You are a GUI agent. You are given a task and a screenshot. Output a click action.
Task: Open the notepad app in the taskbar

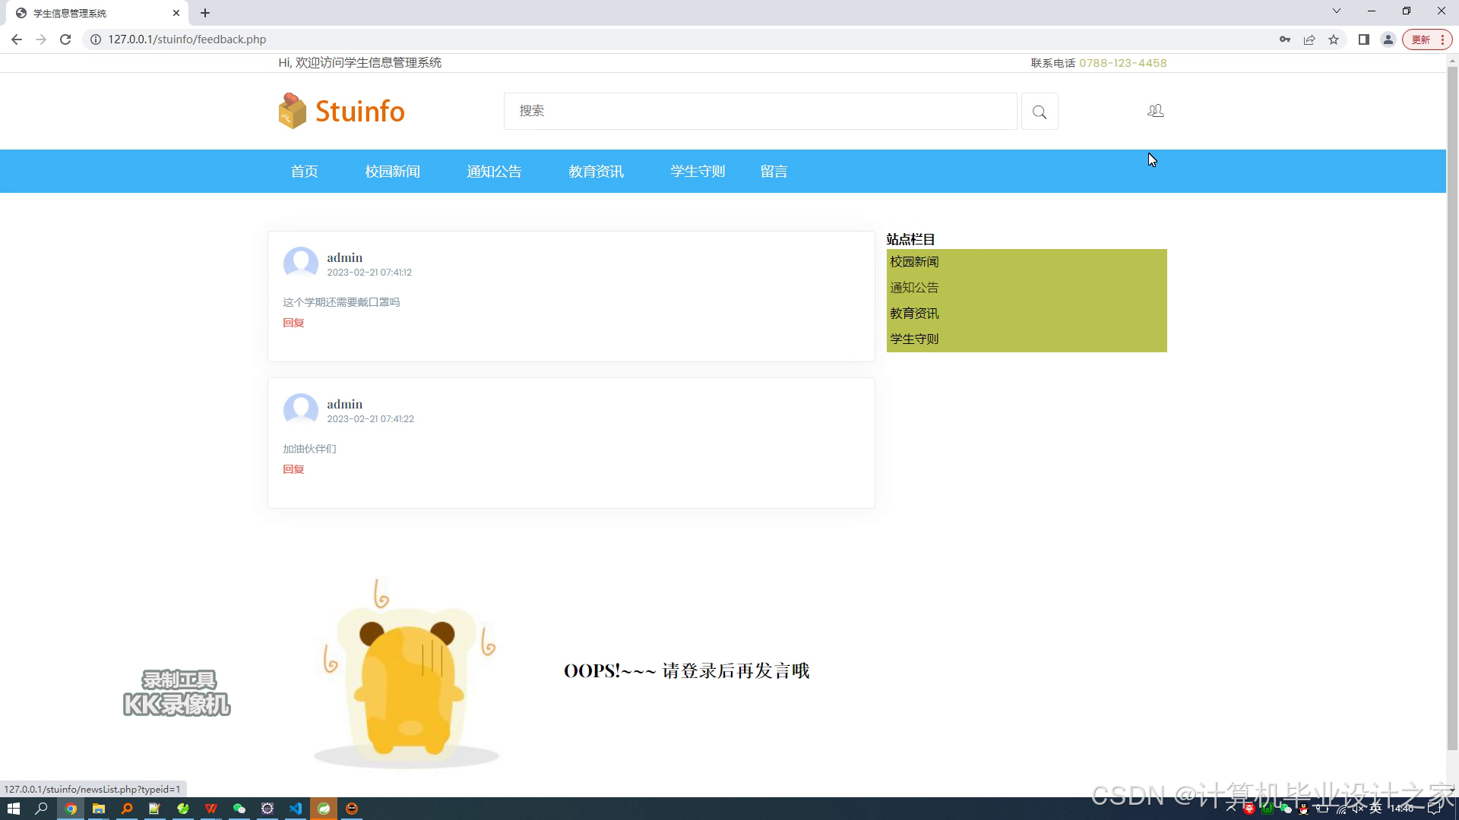click(155, 809)
